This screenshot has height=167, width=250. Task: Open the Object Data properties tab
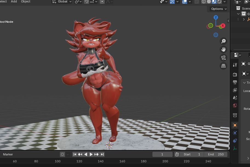coord(235,148)
